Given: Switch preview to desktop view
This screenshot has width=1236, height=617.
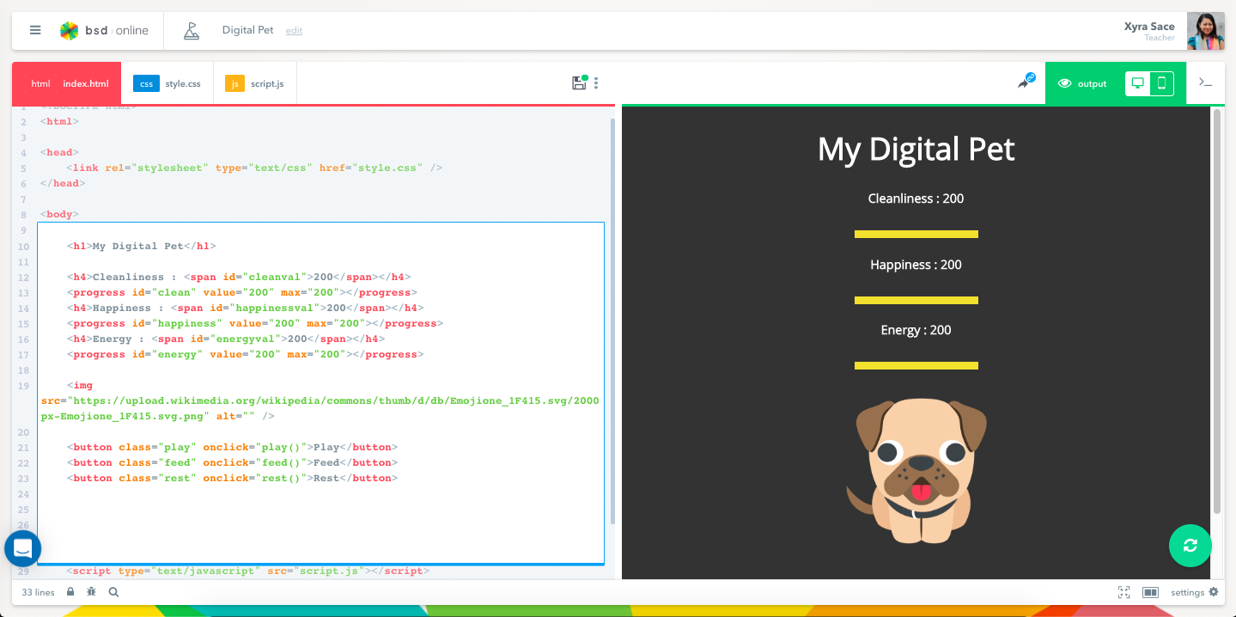Looking at the screenshot, I should click(x=1137, y=83).
